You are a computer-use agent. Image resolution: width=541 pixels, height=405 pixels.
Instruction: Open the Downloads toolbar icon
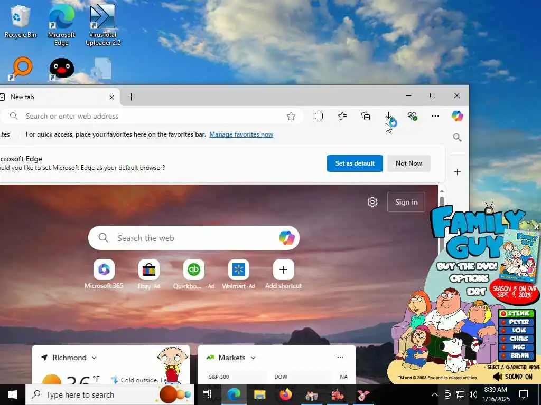click(x=388, y=117)
